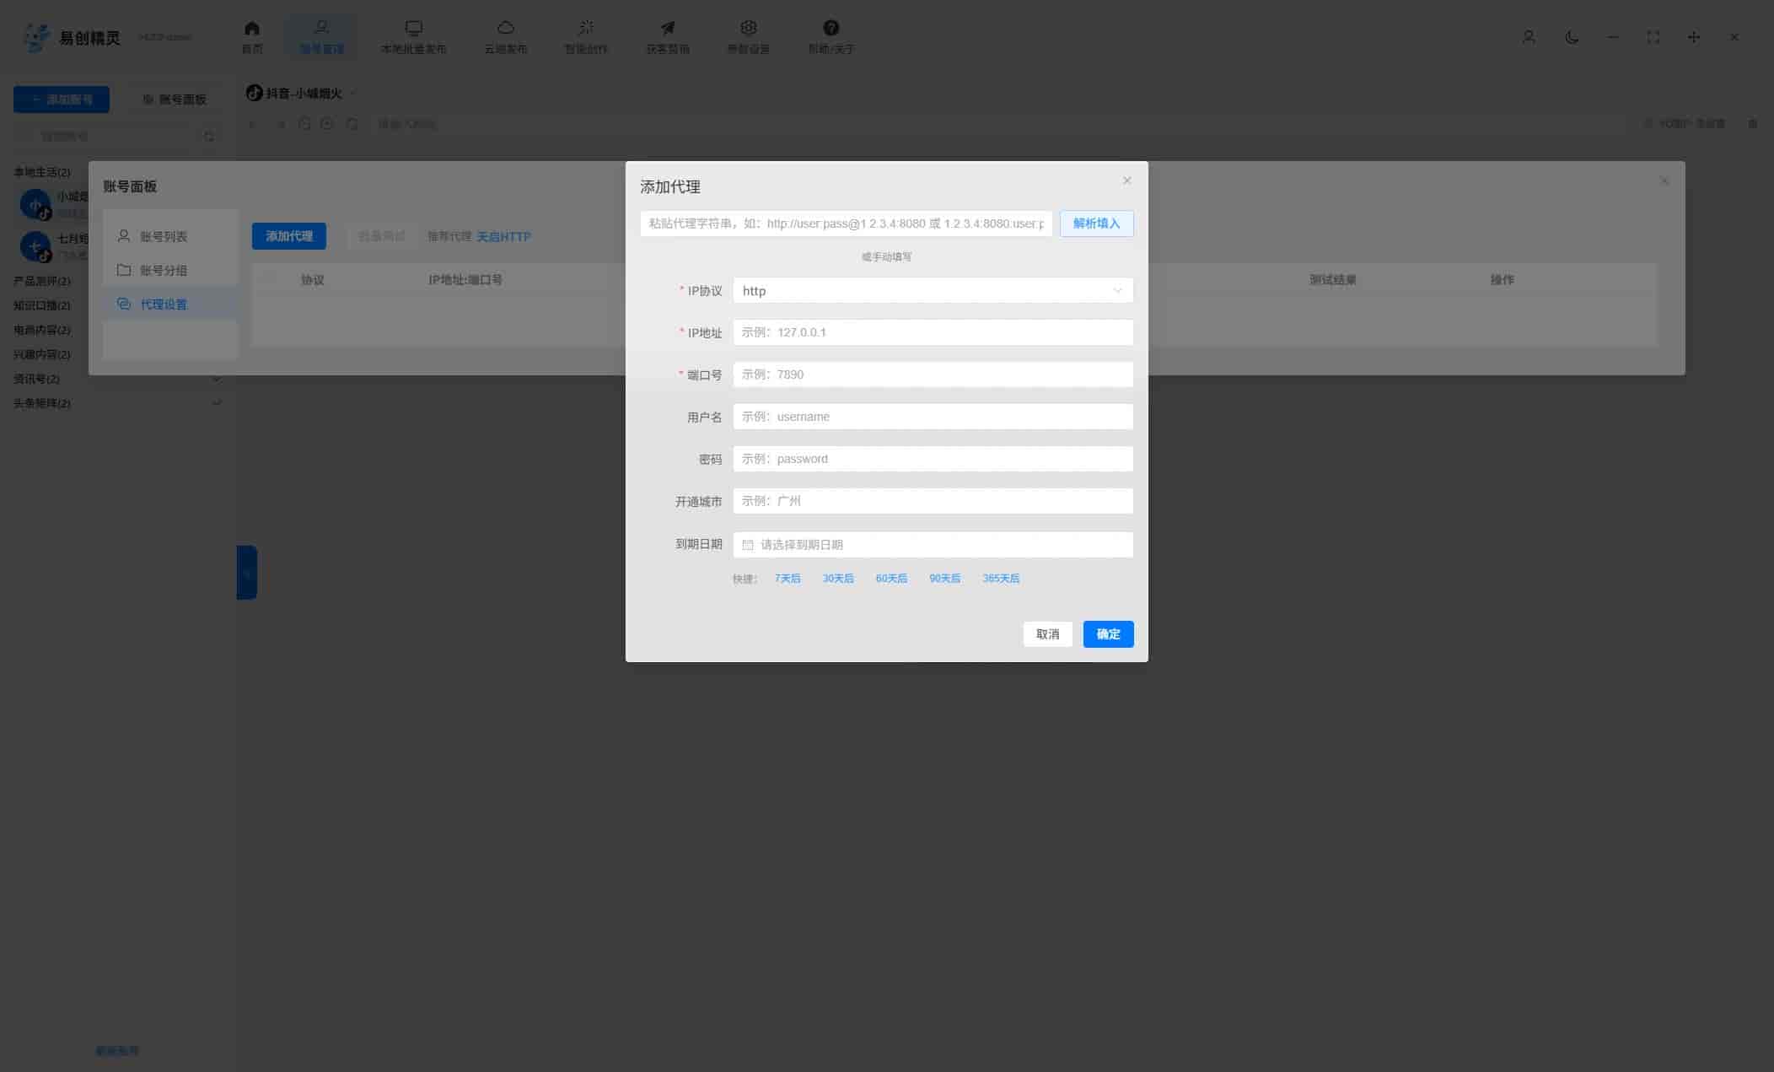1774x1072 pixels.
Task: Open the question-mark help icon
Action: point(831,28)
